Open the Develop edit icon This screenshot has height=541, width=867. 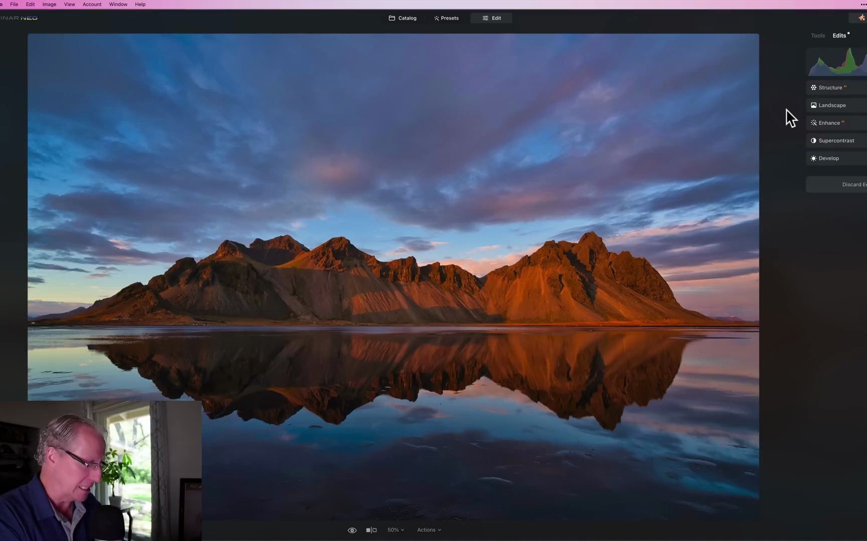pyautogui.click(x=813, y=158)
